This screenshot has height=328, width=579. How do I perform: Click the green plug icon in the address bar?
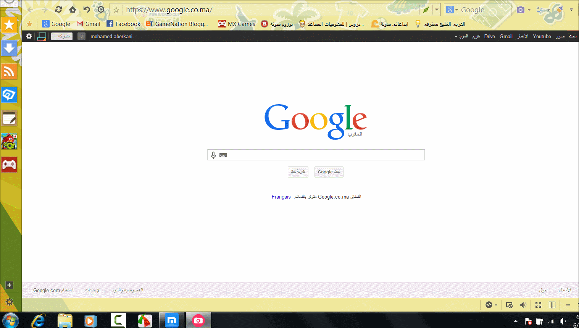(426, 10)
